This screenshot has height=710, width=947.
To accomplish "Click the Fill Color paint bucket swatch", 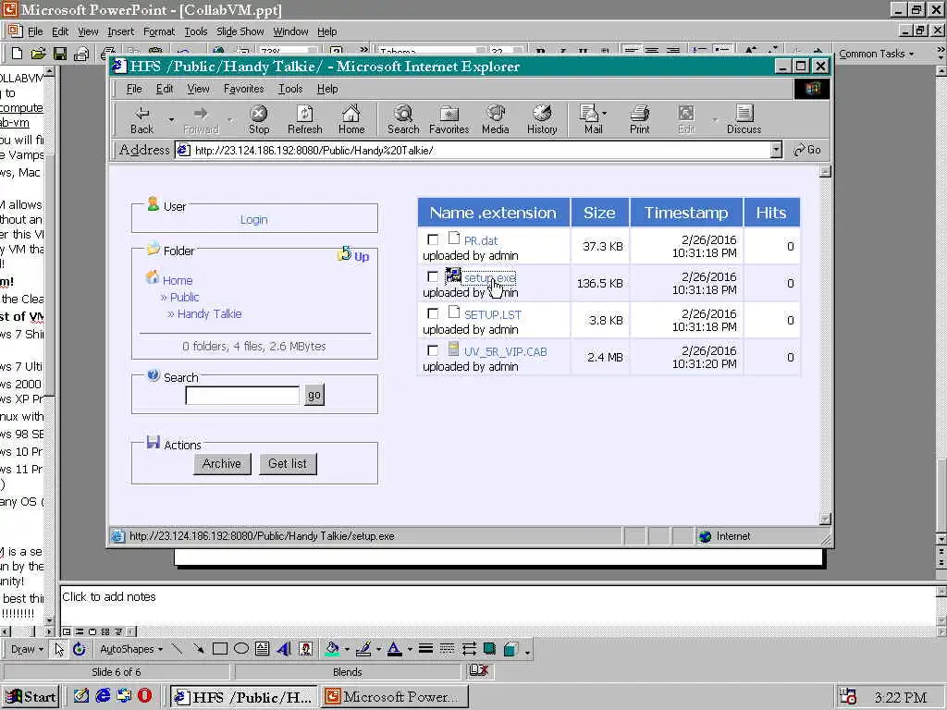I will [x=332, y=649].
